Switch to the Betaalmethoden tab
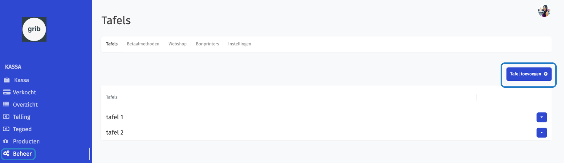 (x=143, y=44)
